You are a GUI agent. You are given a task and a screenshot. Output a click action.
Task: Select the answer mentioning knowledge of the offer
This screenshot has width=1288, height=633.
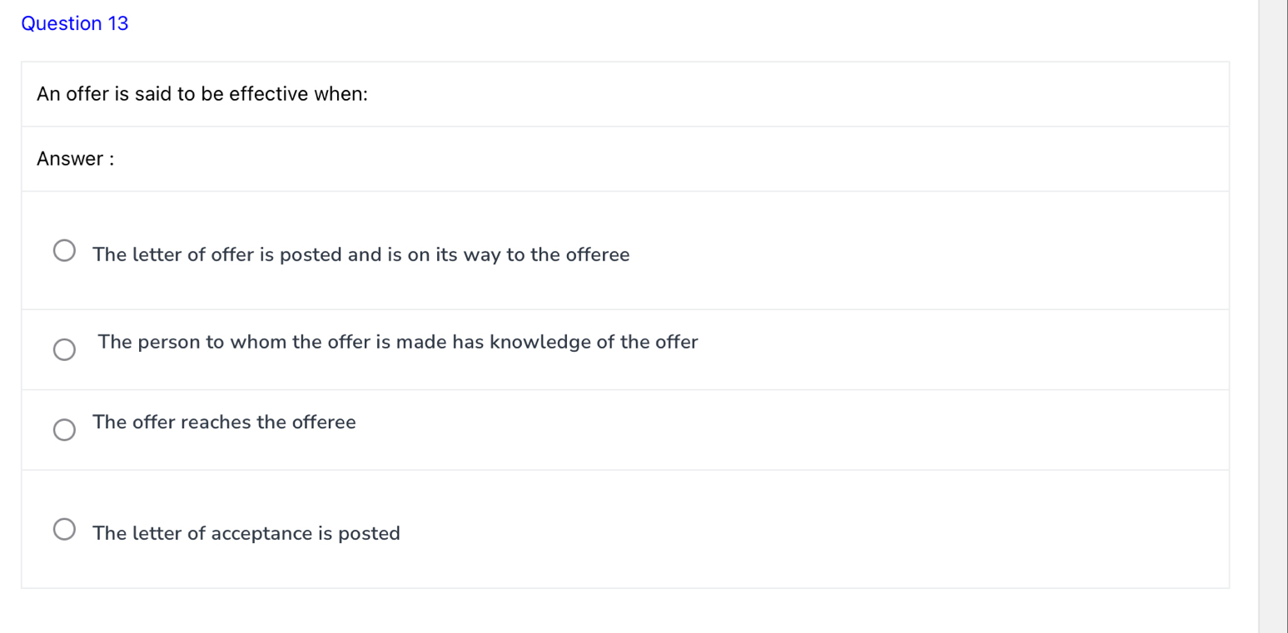click(x=397, y=341)
